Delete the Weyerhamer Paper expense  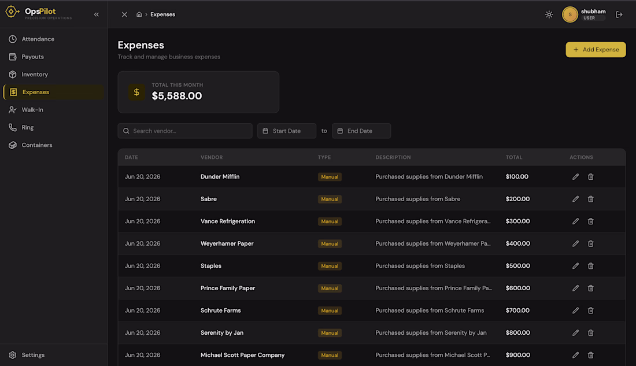pos(590,244)
